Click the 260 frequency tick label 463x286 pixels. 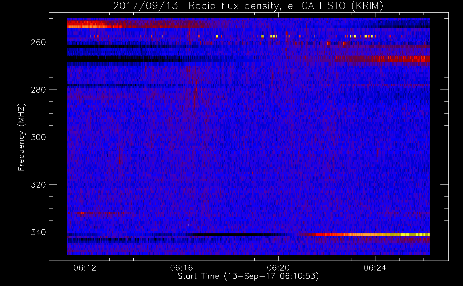click(39, 42)
